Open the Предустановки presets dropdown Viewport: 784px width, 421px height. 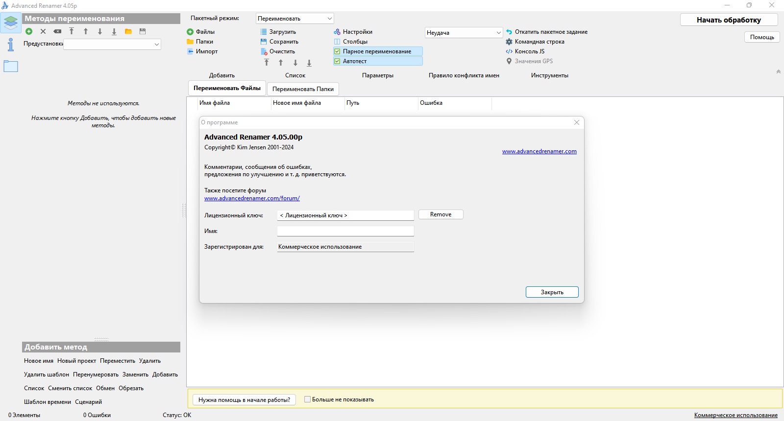tap(112, 44)
